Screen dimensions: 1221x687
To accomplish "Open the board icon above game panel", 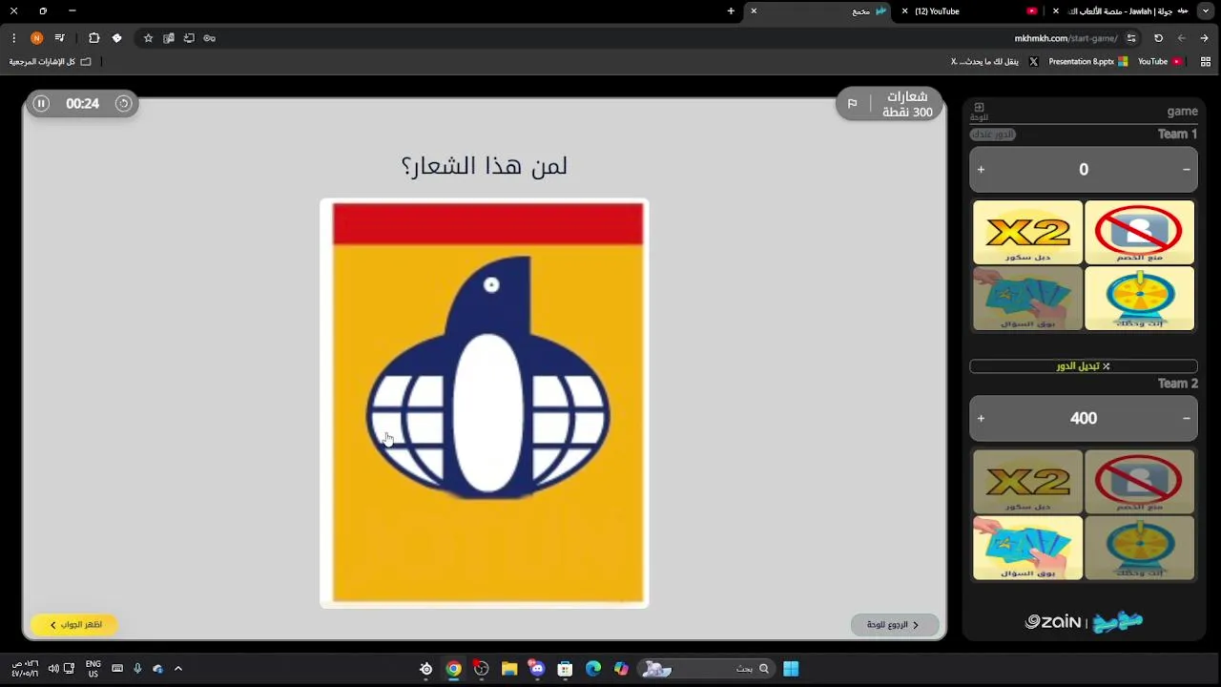I will (979, 111).
